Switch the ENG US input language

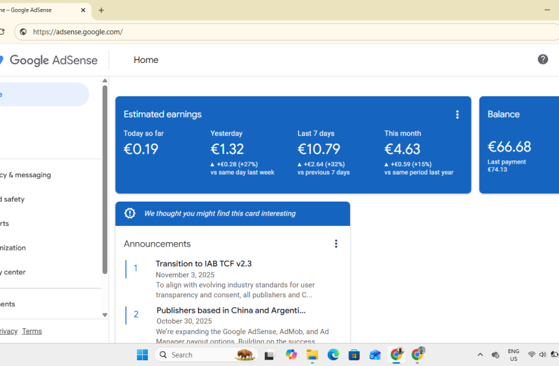pos(513,355)
